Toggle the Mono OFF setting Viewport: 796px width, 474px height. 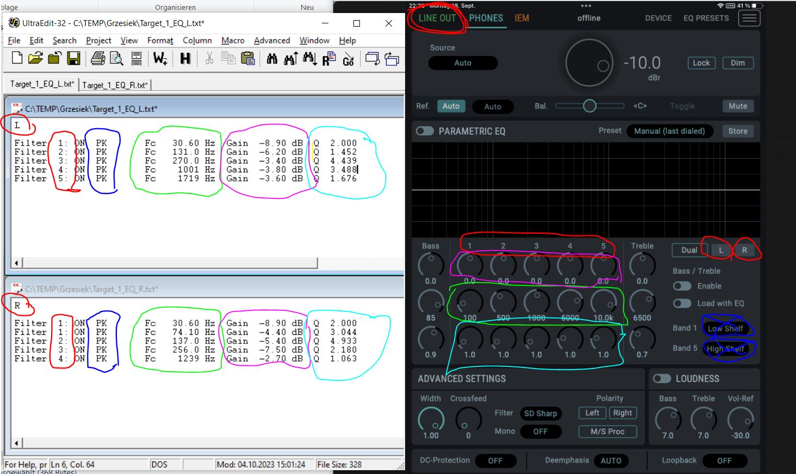[540, 431]
